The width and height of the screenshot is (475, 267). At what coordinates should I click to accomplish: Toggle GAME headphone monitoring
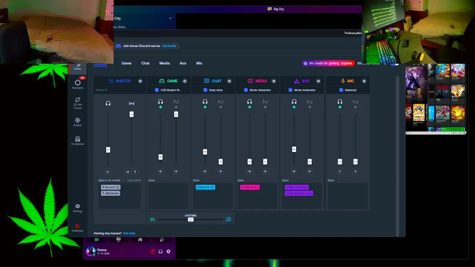point(160,102)
